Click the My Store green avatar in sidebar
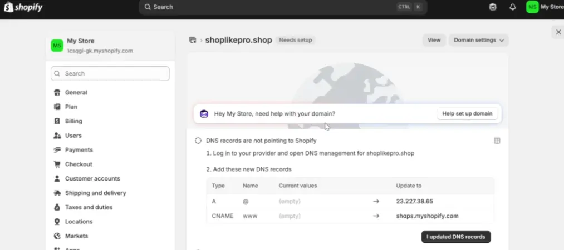This screenshot has width=564, height=250. 57,46
